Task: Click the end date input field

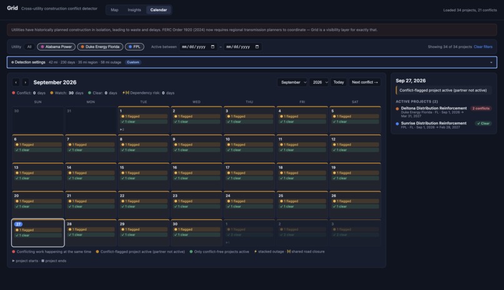Action: [x=243, y=47]
